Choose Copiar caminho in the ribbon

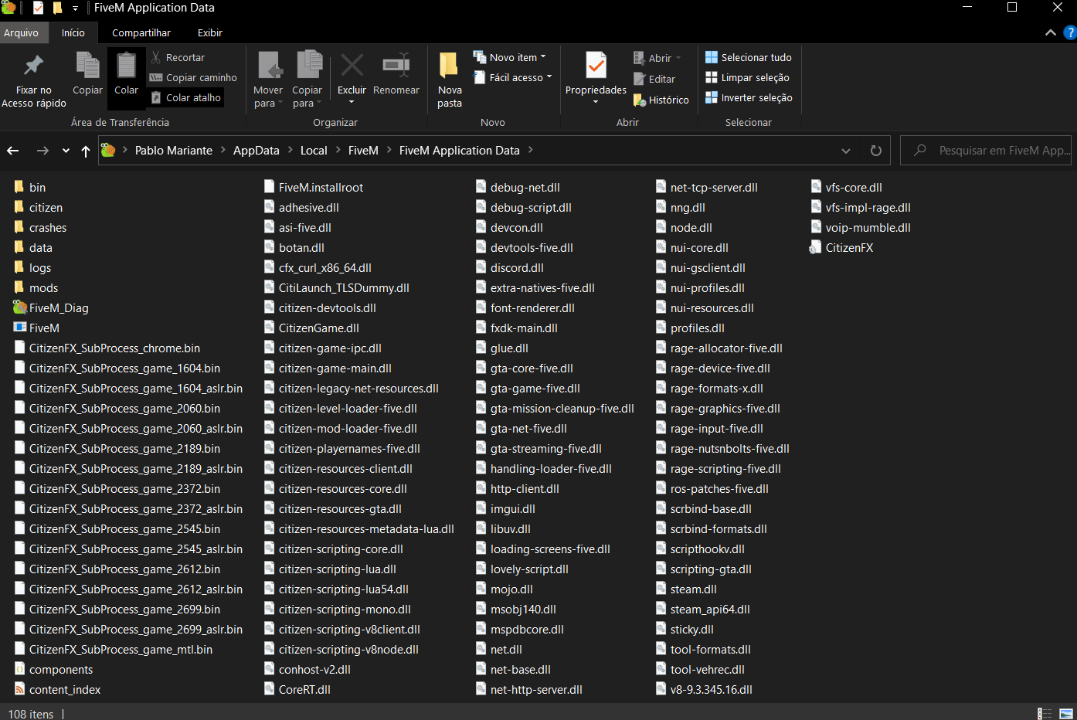(x=193, y=77)
